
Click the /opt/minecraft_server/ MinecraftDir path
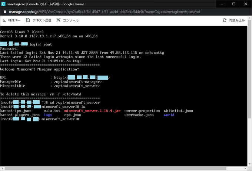(x=77, y=86)
